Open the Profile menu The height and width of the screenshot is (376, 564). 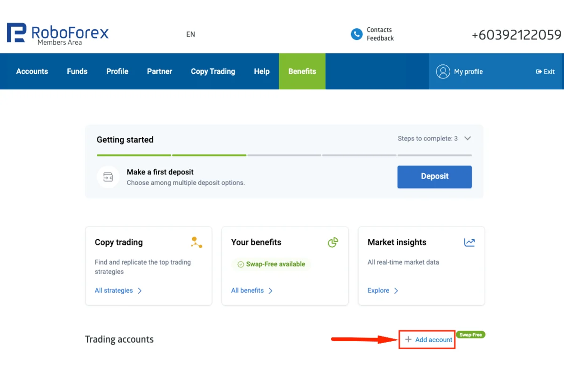click(x=117, y=71)
